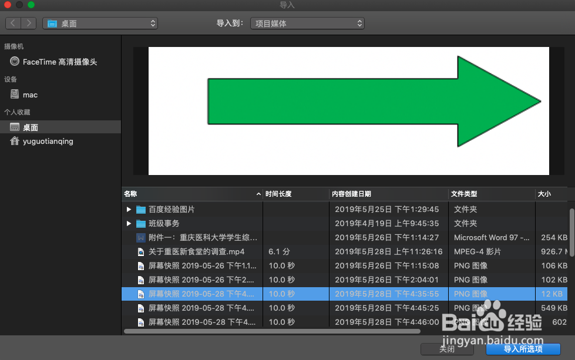This screenshot has width=575, height=360.
Task: Sort files by the 名称 column
Action: click(130, 194)
